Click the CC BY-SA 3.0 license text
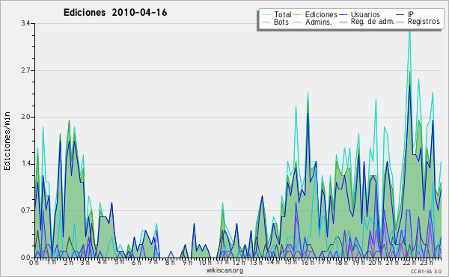 (426, 272)
